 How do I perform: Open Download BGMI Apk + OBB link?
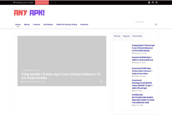pyautogui.click(x=142, y=59)
